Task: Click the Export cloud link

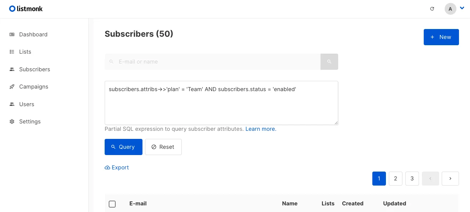Action: point(117,168)
